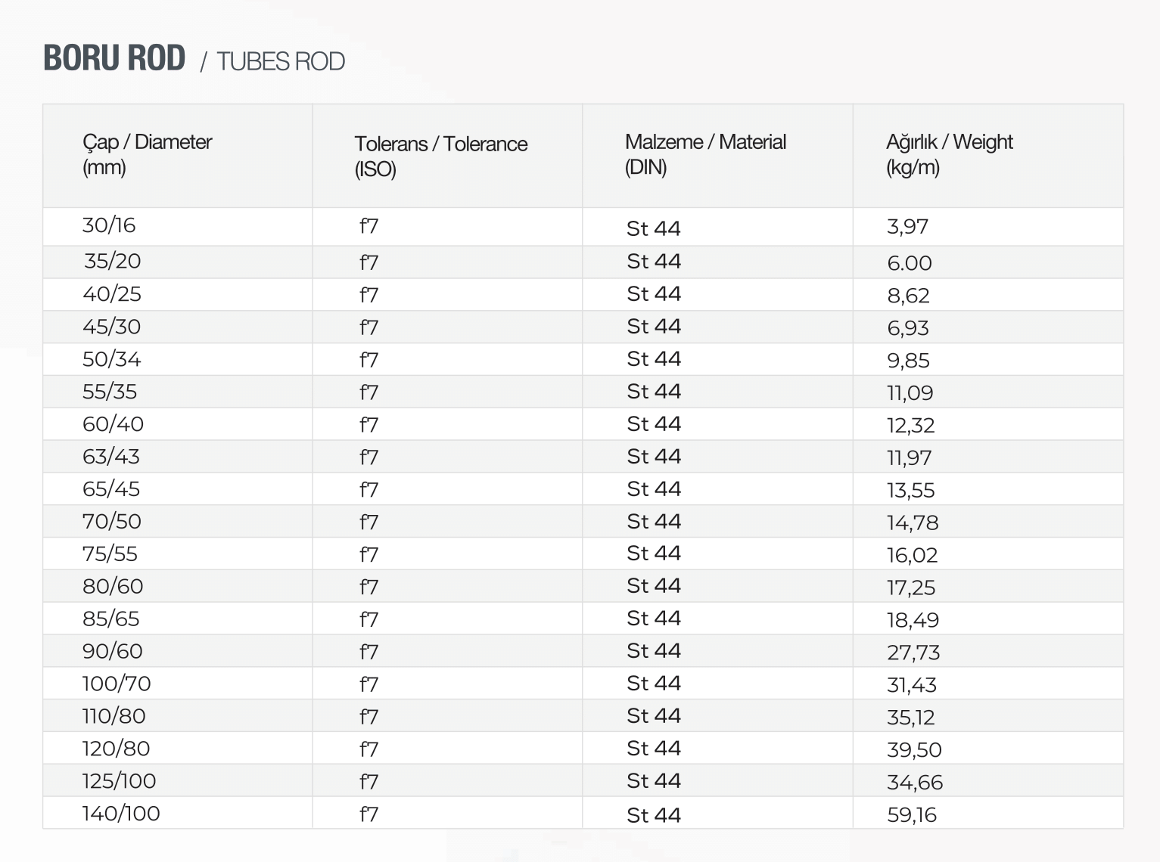The width and height of the screenshot is (1160, 862).
Task: Select the 27,73 weight cell
Action: pos(913,653)
